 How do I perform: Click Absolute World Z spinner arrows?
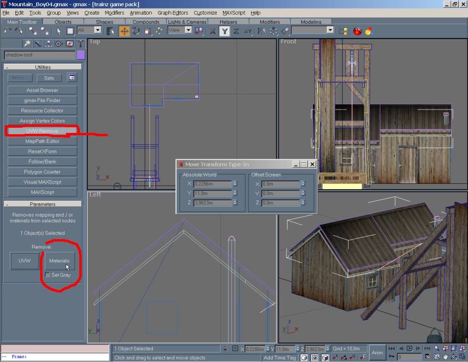(235, 202)
